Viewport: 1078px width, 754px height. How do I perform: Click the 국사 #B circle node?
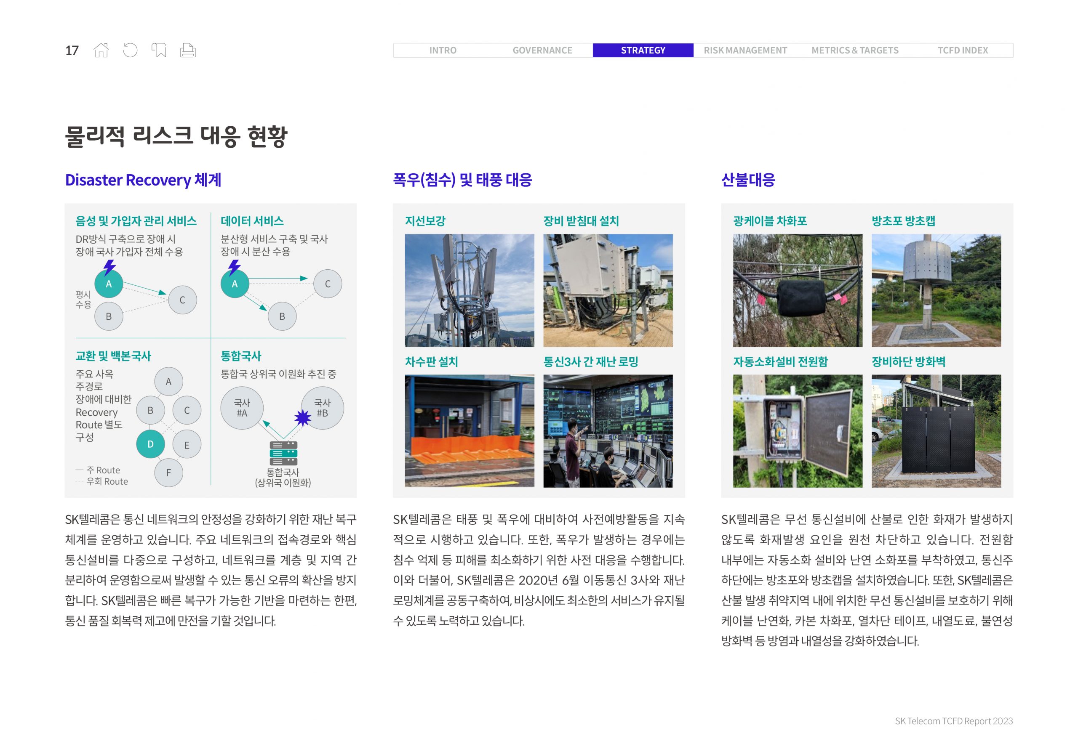pos(322,408)
